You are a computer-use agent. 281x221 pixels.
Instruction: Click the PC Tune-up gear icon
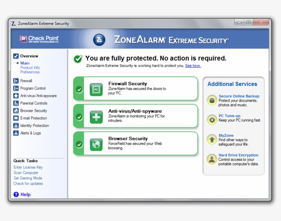(x=212, y=120)
